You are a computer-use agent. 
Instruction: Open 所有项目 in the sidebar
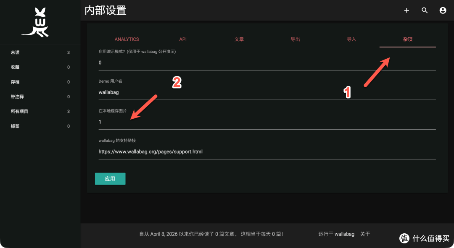(40, 111)
